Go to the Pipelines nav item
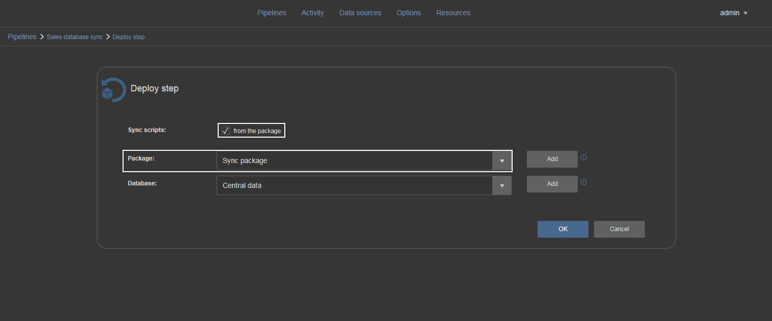This screenshot has height=321, width=772. point(272,13)
